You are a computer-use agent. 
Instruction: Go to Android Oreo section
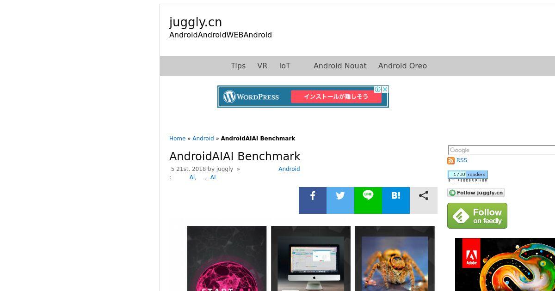[x=402, y=66]
